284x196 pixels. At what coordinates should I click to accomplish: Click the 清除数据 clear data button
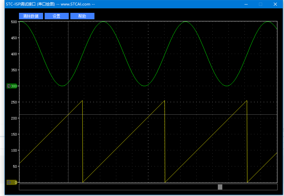pos(31,16)
